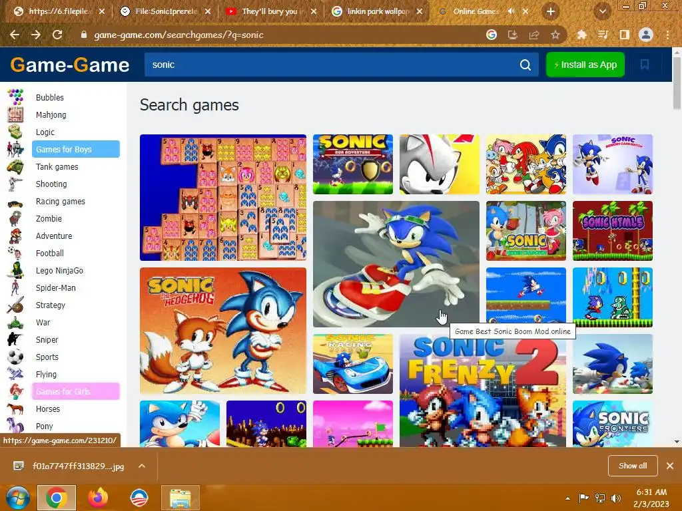Click the install/download icon in address bar
Screen dimensions: 682x511
(x=513, y=35)
